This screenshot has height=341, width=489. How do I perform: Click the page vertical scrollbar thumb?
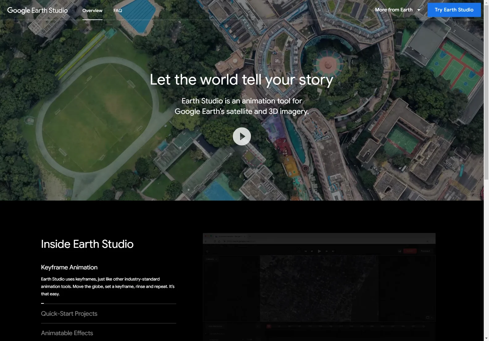pos(487,92)
